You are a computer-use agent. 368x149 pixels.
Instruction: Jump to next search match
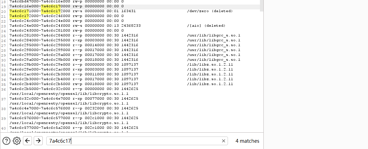click(x=38, y=141)
